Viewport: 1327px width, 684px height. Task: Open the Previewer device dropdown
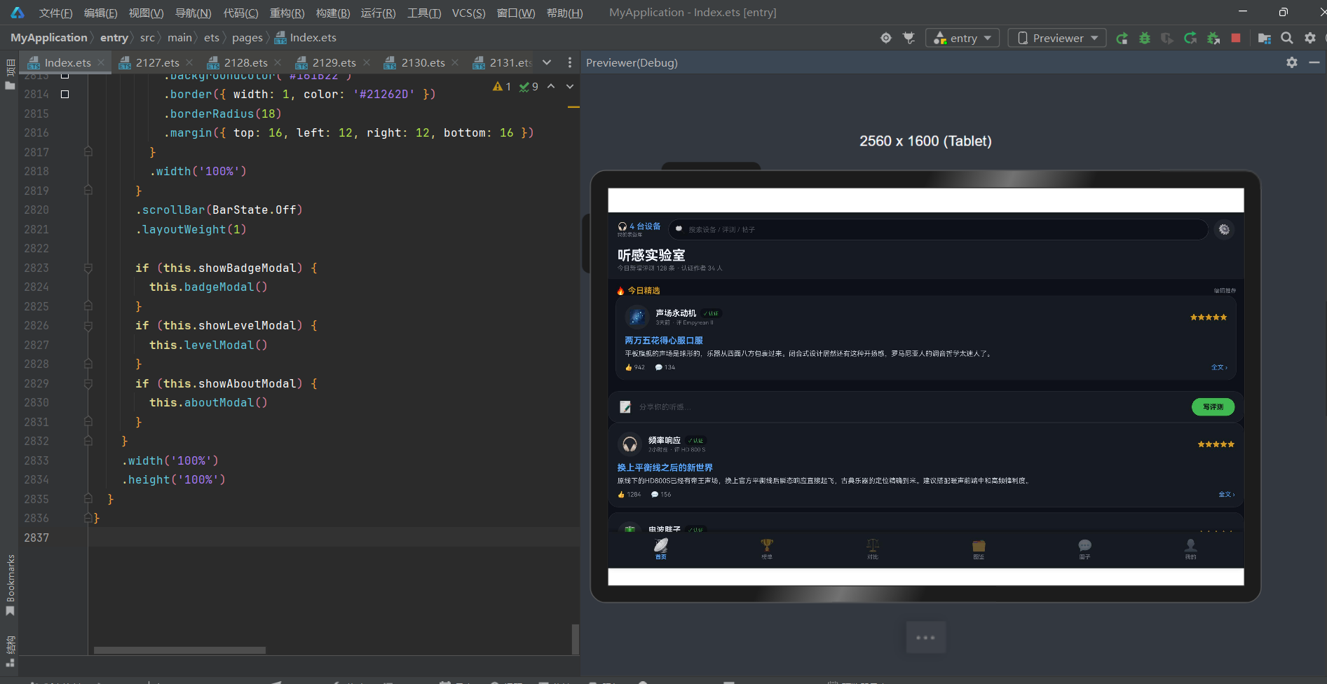(1057, 38)
